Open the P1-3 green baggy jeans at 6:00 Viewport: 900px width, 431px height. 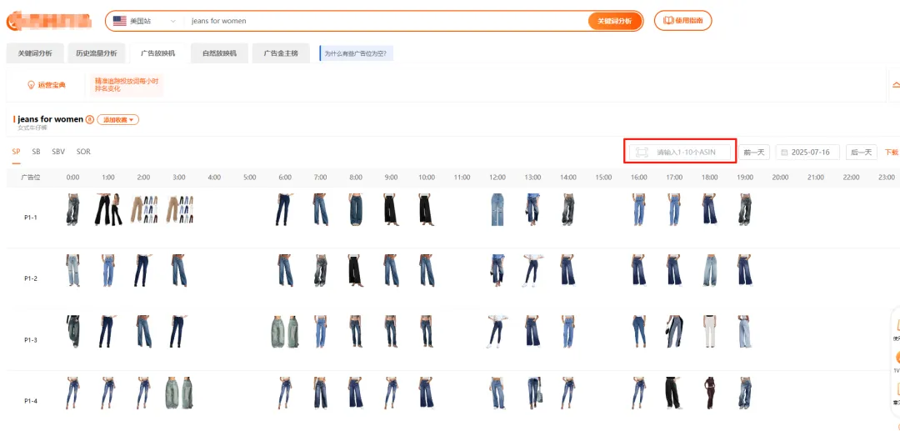tap(285, 331)
